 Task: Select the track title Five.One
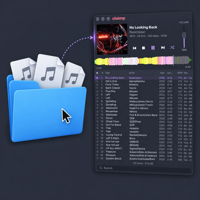click(x=110, y=91)
